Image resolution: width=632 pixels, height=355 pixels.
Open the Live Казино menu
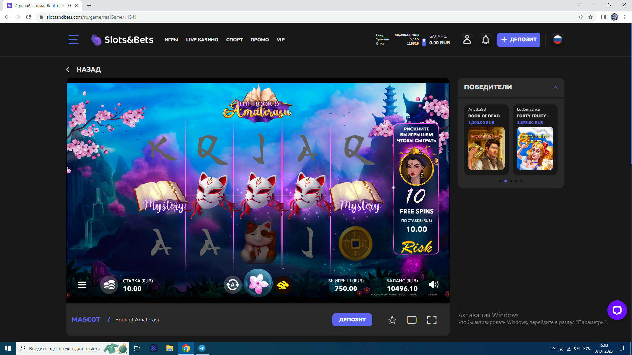(x=202, y=40)
